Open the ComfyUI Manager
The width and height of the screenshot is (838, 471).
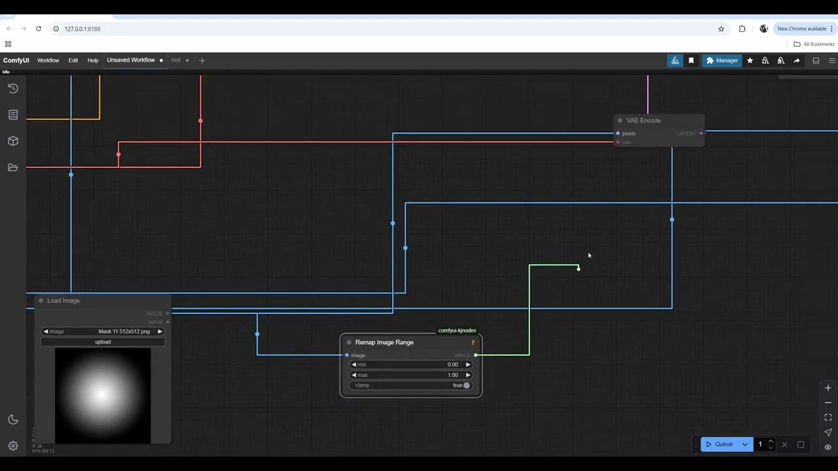coord(722,60)
